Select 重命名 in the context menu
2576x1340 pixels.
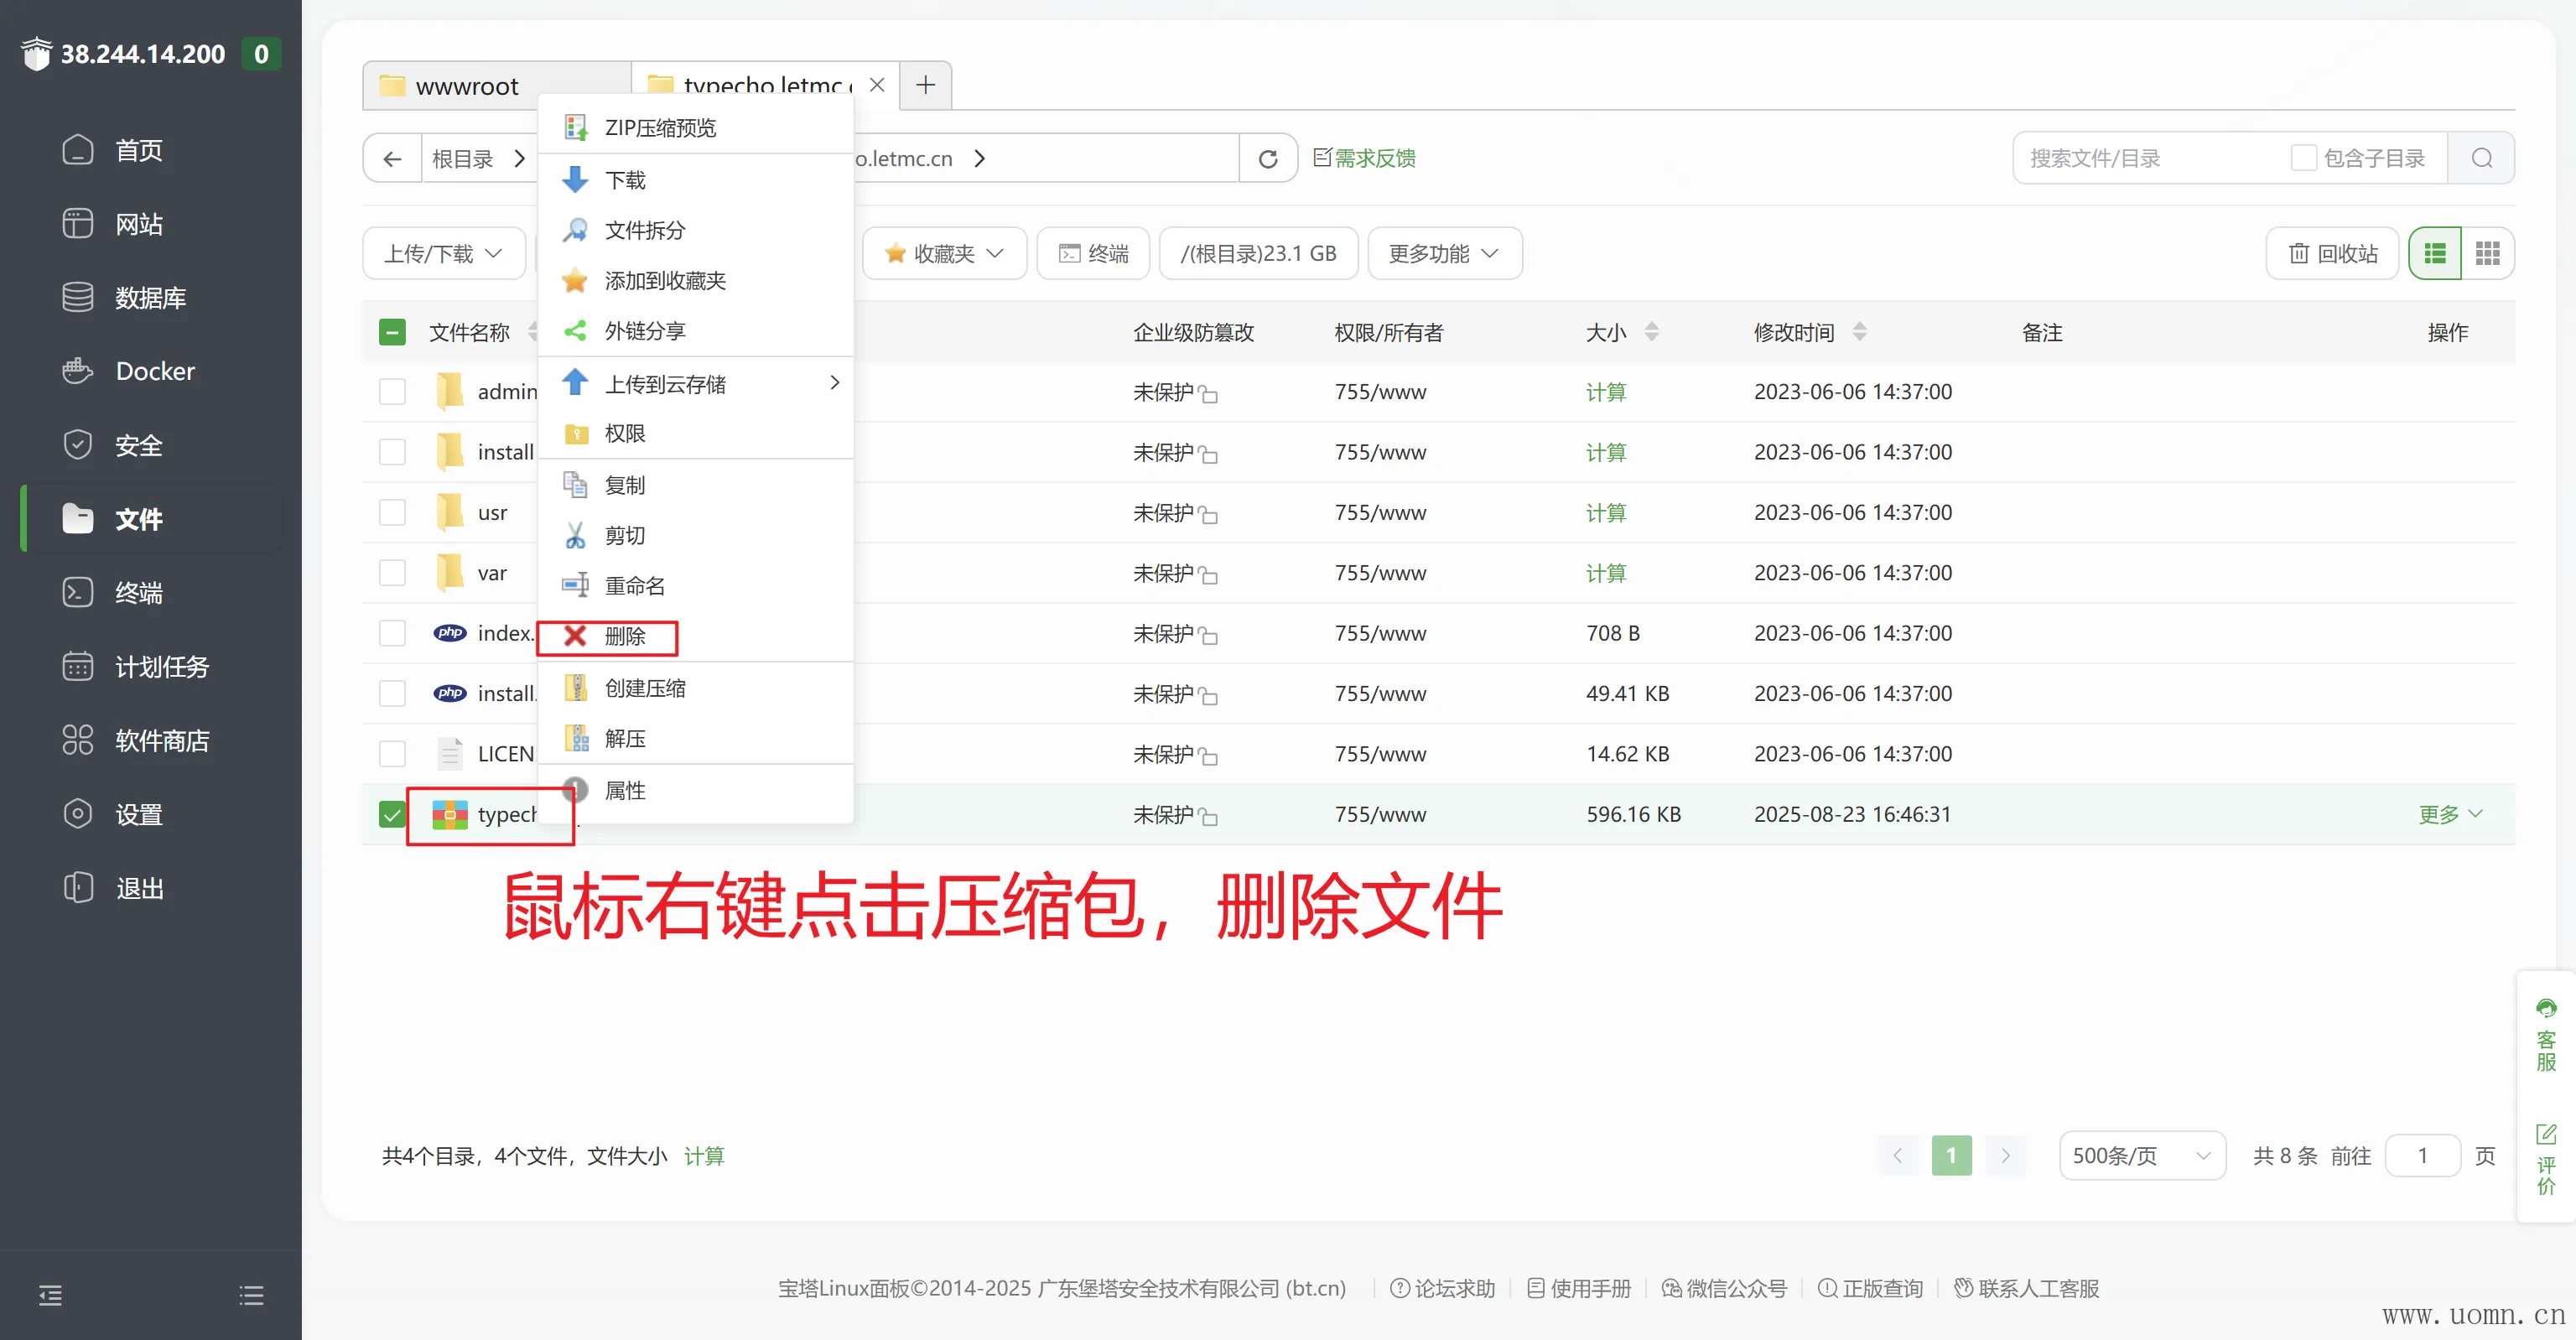[634, 586]
